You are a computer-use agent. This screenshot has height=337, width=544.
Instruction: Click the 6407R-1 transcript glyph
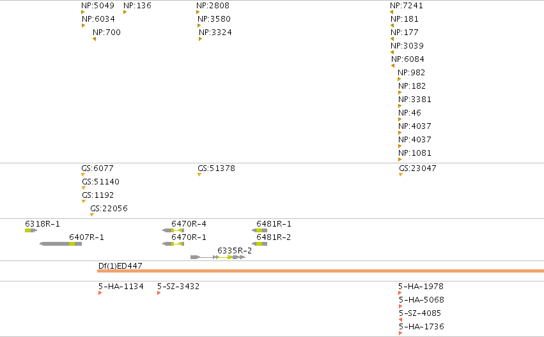coord(61,244)
